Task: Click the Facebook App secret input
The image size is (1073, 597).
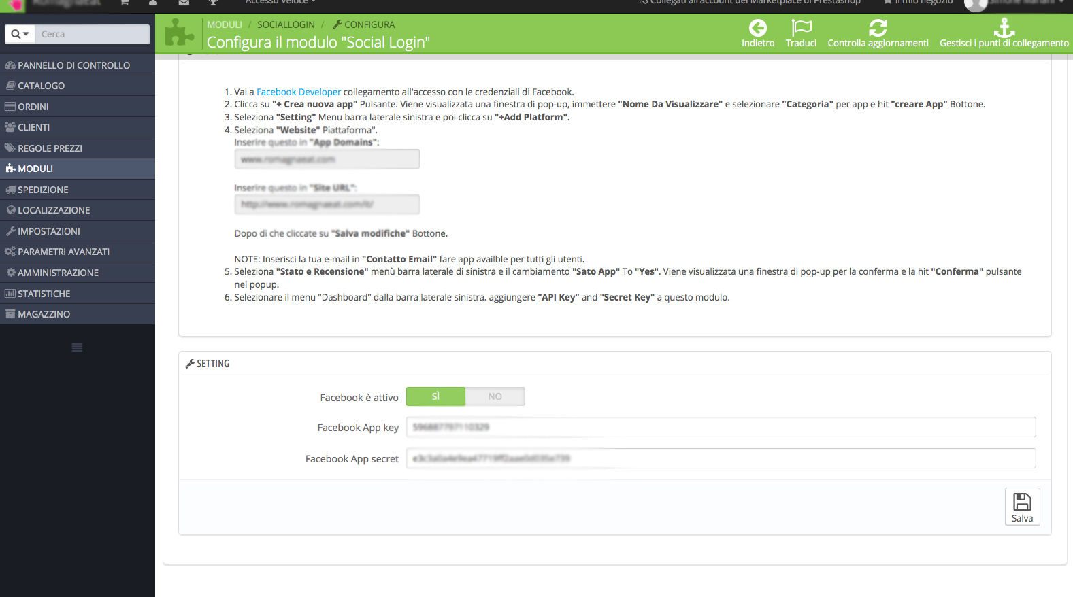Action: 721,458
